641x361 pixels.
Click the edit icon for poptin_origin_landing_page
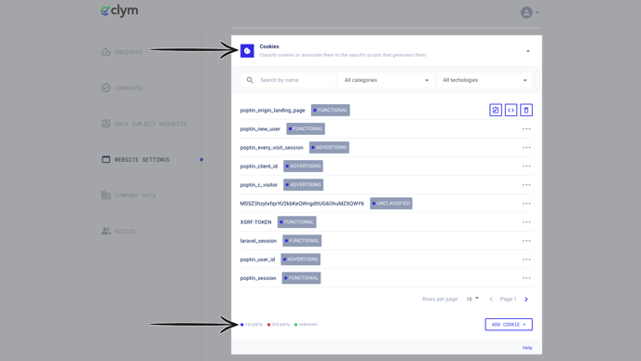(x=496, y=110)
